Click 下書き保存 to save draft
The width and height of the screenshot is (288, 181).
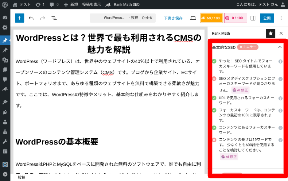(x=173, y=18)
